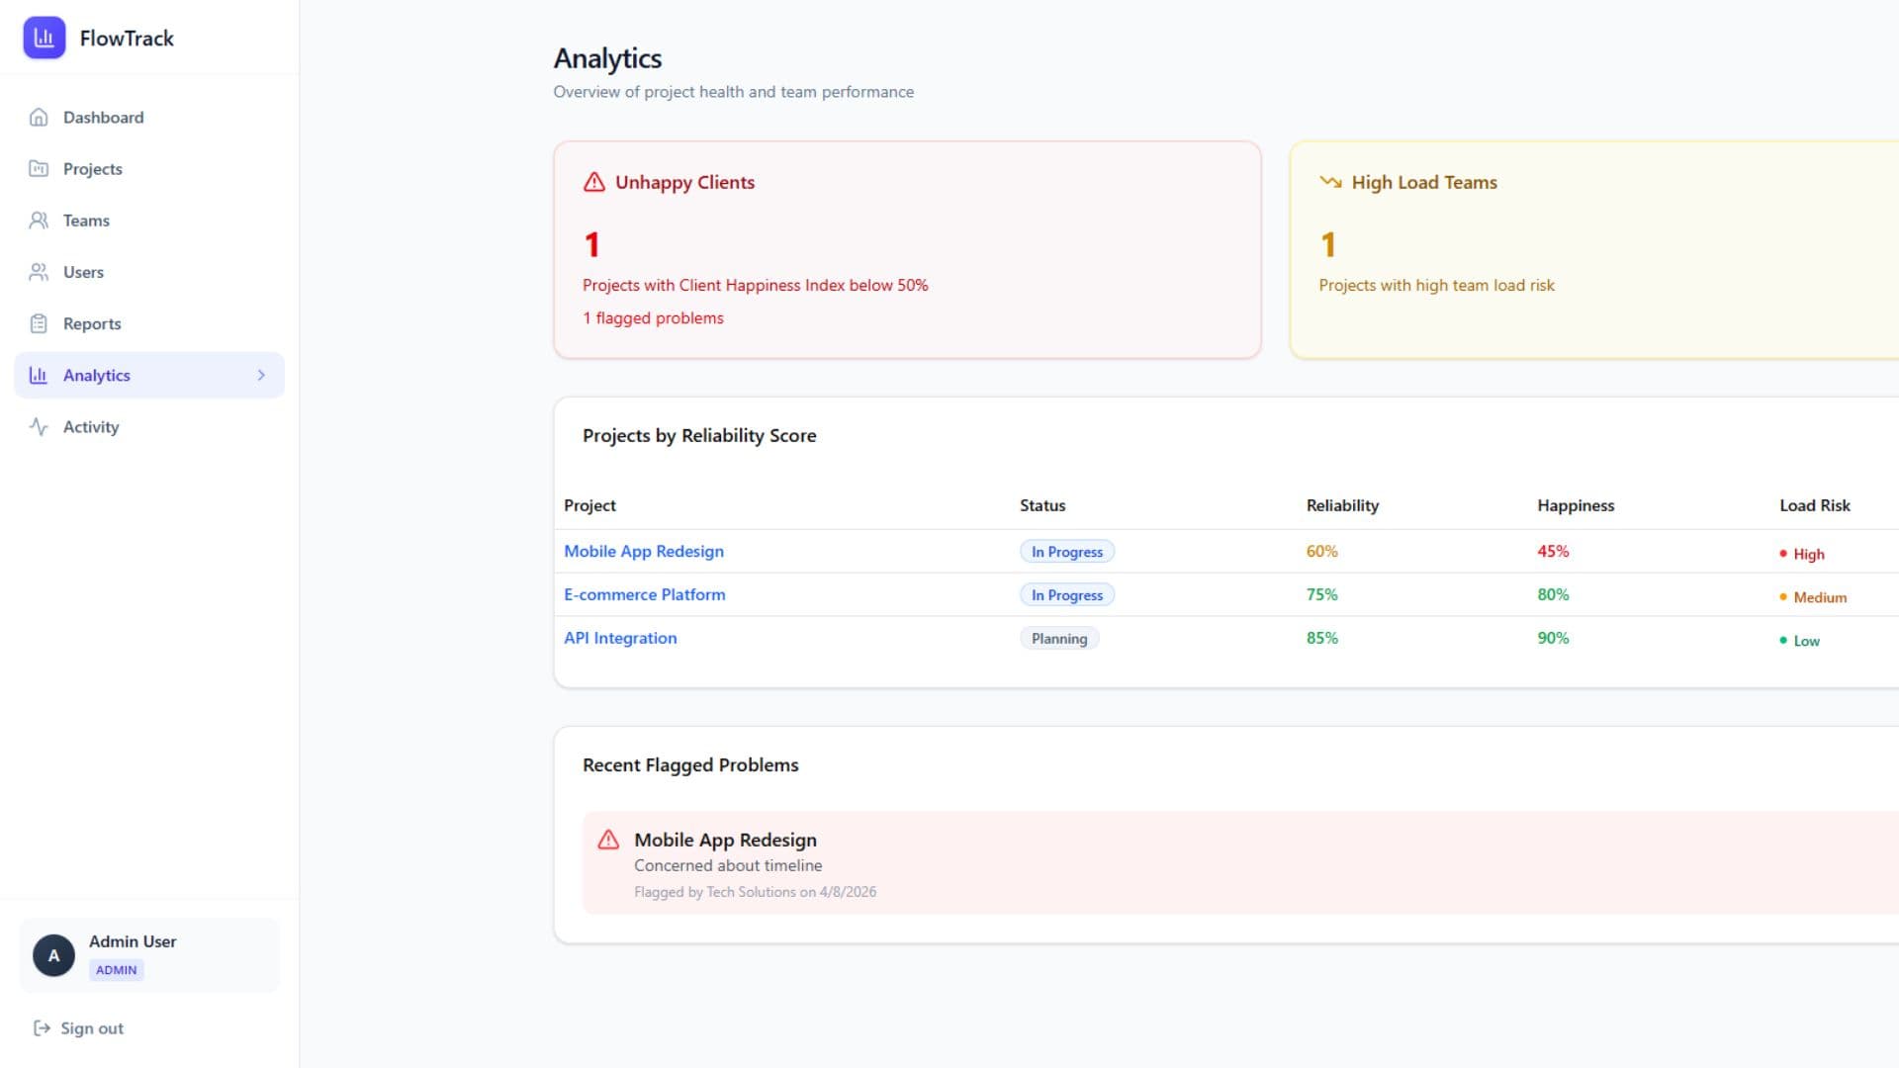Click the Reports clipboard icon
This screenshot has height=1068, width=1899.
pyautogui.click(x=39, y=323)
